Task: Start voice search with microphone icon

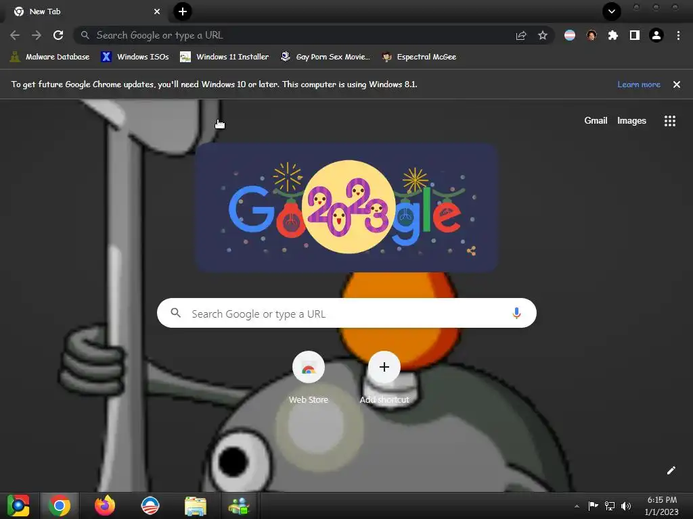Action: click(x=516, y=314)
